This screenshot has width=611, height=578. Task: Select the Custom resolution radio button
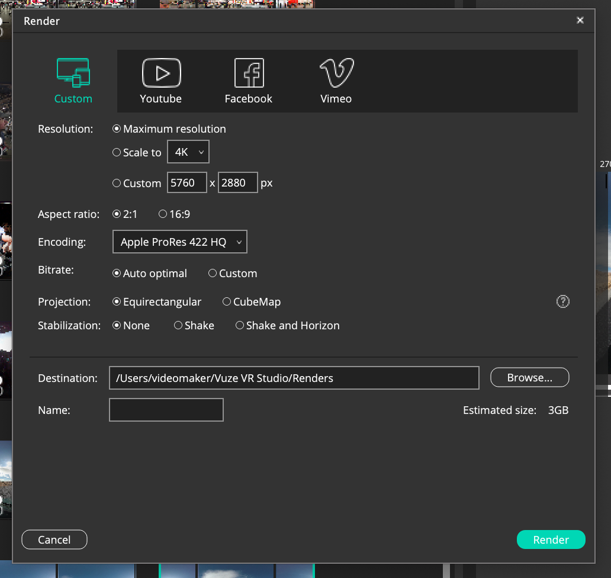pos(117,183)
